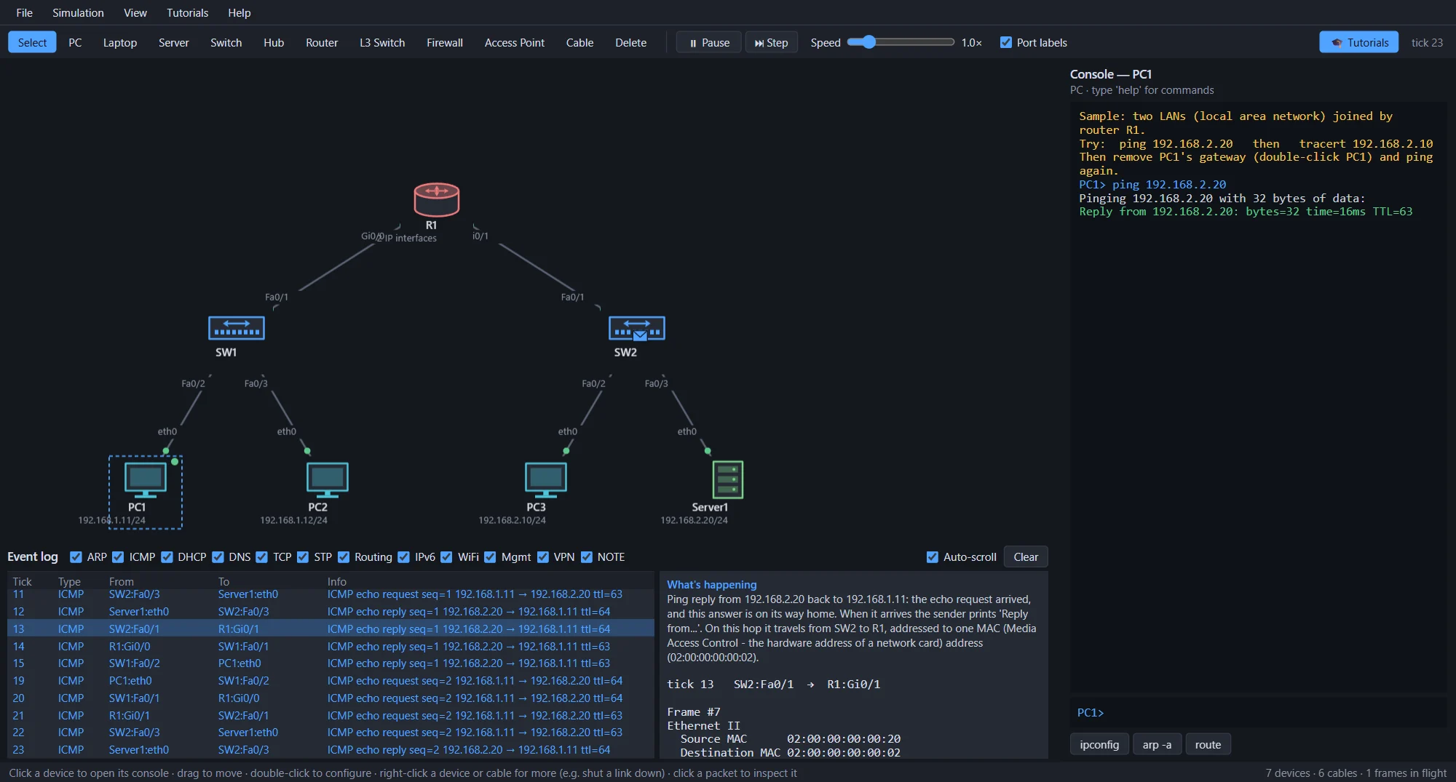
Task: Disable the DHCP event filter
Action: click(x=167, y=557)
